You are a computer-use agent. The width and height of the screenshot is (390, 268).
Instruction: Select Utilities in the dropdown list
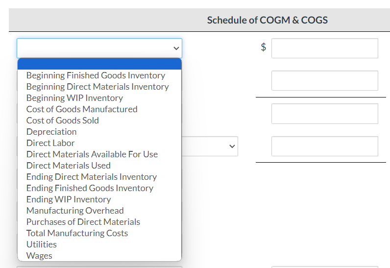42,244
